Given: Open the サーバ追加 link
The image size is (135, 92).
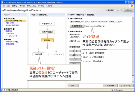Looking at the screenshot, I should [10, 33].
